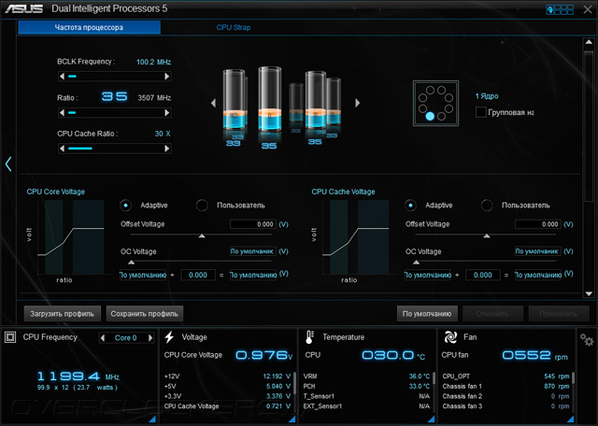Screen dimensions: 598x426
Task: Click the Fan panel icon
Action: 450,337
